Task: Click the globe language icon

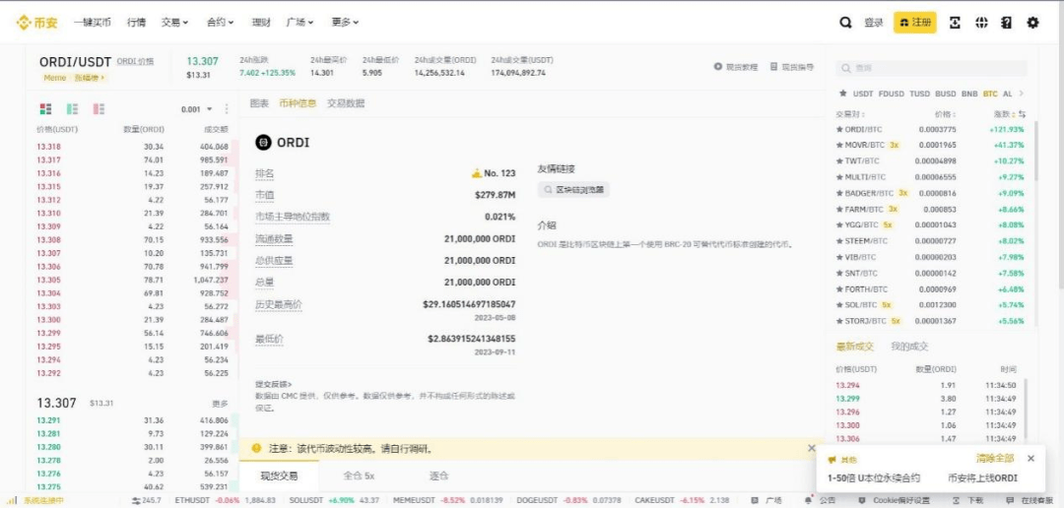Action: (981, 22)
